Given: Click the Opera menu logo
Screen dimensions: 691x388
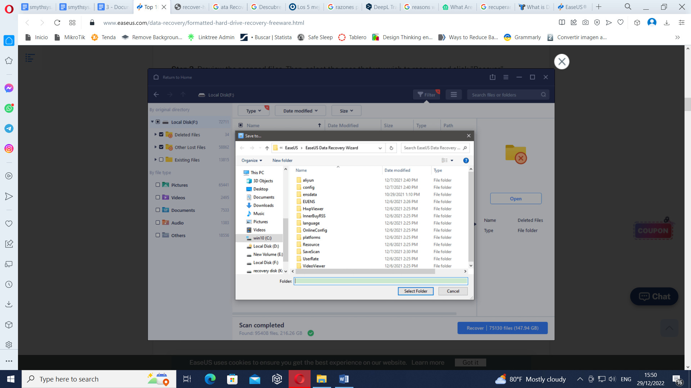Looking at the screenshot, I should coord(9,9).
